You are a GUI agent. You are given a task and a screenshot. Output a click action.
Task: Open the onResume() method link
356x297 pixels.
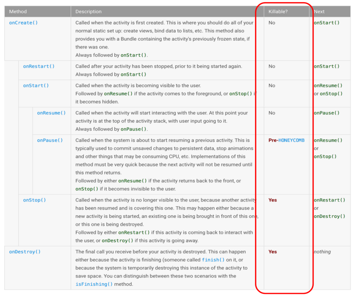[x=51, y=113]
